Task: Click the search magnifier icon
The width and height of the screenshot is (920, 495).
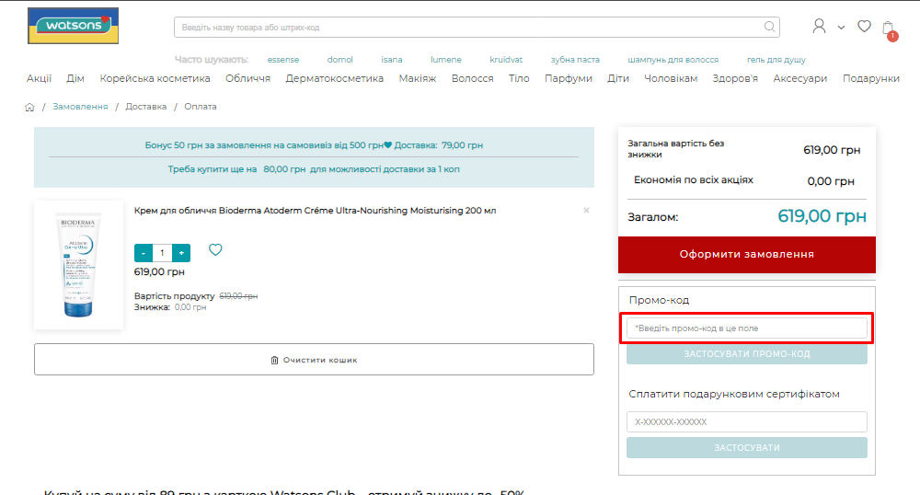Action: 769,27
